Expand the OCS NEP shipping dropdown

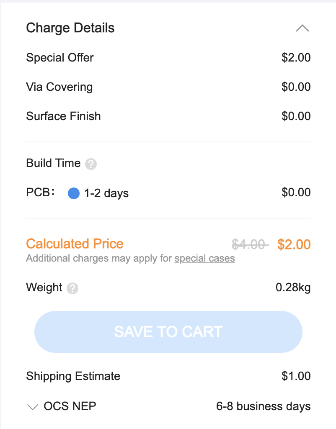click(x=33, y=407)
